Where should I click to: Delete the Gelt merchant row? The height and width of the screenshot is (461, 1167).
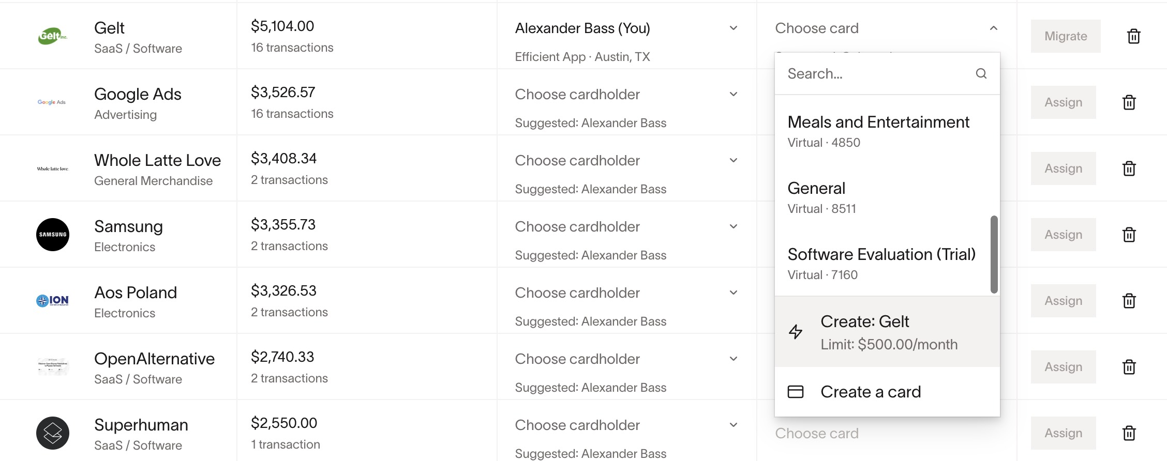click(x=1133, y=36)
